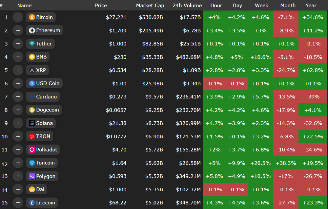Click the Bitcoin coin icon
The width and height of the screenshot is (328, 209).
click(x=32, y=17)
